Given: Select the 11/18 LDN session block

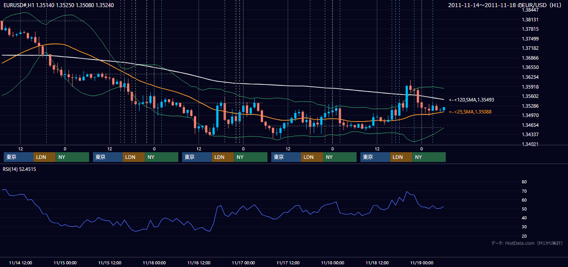Looking at the screenshot, I should pyautogui.click(x=401, y=157).
